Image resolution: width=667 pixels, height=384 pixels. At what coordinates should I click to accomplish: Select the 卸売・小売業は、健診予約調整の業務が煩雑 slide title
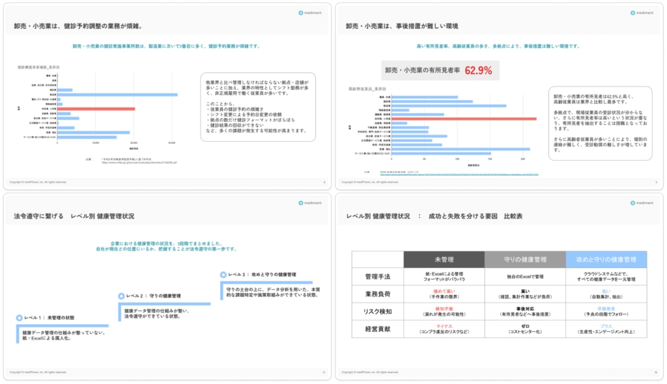pyautogui.click(x=78, y=26)
